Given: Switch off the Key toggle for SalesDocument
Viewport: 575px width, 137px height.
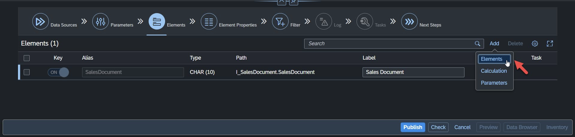Looking at the screenshot, I should 58,72.
